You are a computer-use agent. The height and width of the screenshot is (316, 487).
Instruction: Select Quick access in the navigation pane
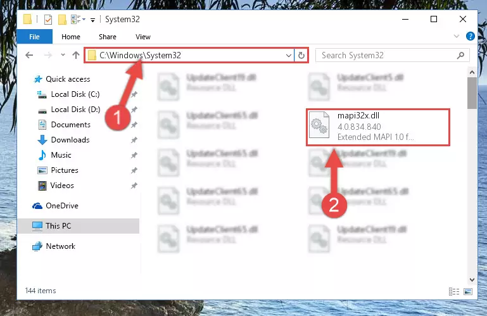tap(68, 79)
